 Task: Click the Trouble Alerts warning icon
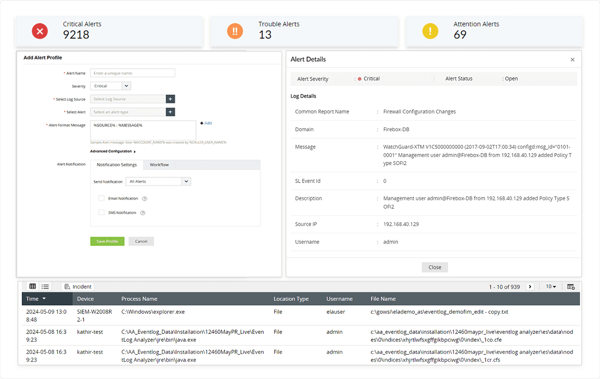tap(235, 31)
